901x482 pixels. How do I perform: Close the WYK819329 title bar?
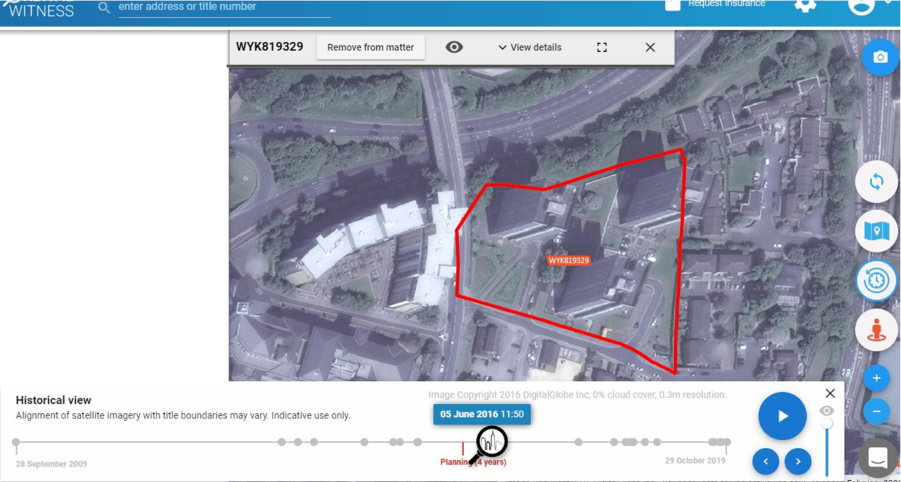click(x=650, y=47)
